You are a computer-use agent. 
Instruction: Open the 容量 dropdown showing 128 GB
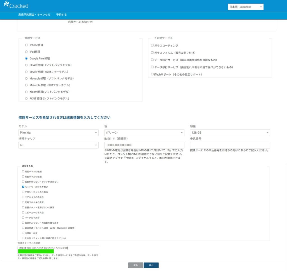click(230, 133)
